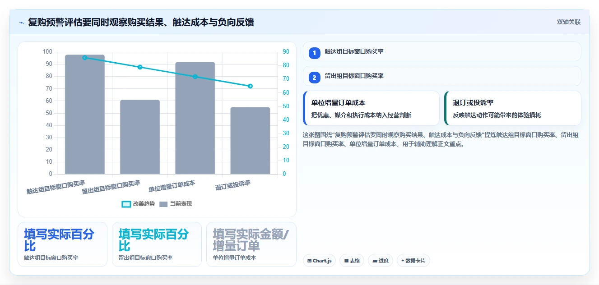Toggle the 改善趋势 legend entry

pyautogui.click(x=138, y=204)
